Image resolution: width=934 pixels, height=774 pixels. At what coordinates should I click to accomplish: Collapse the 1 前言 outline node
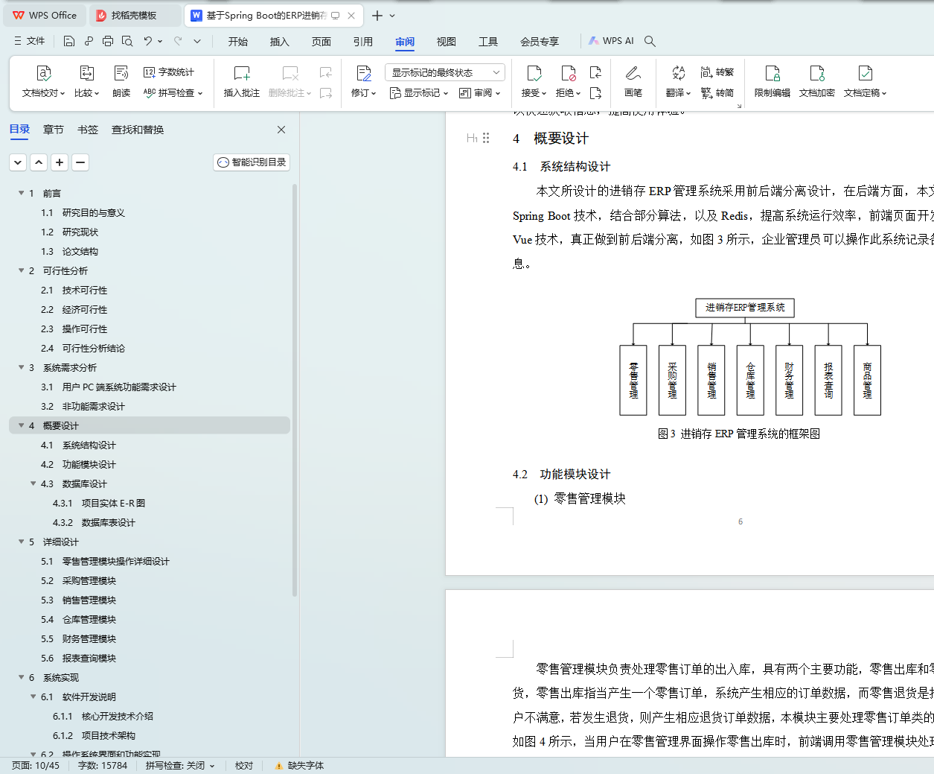pyautogui.click(x=21, y=193)
